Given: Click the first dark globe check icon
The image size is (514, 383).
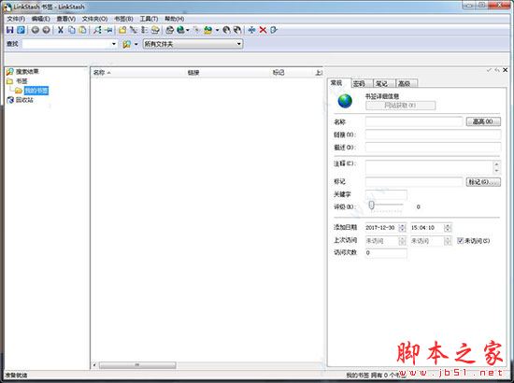Looking at the screenshot, I should pos(226,30).
